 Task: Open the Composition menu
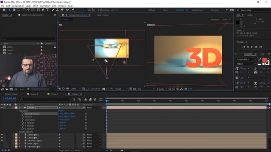18,6
